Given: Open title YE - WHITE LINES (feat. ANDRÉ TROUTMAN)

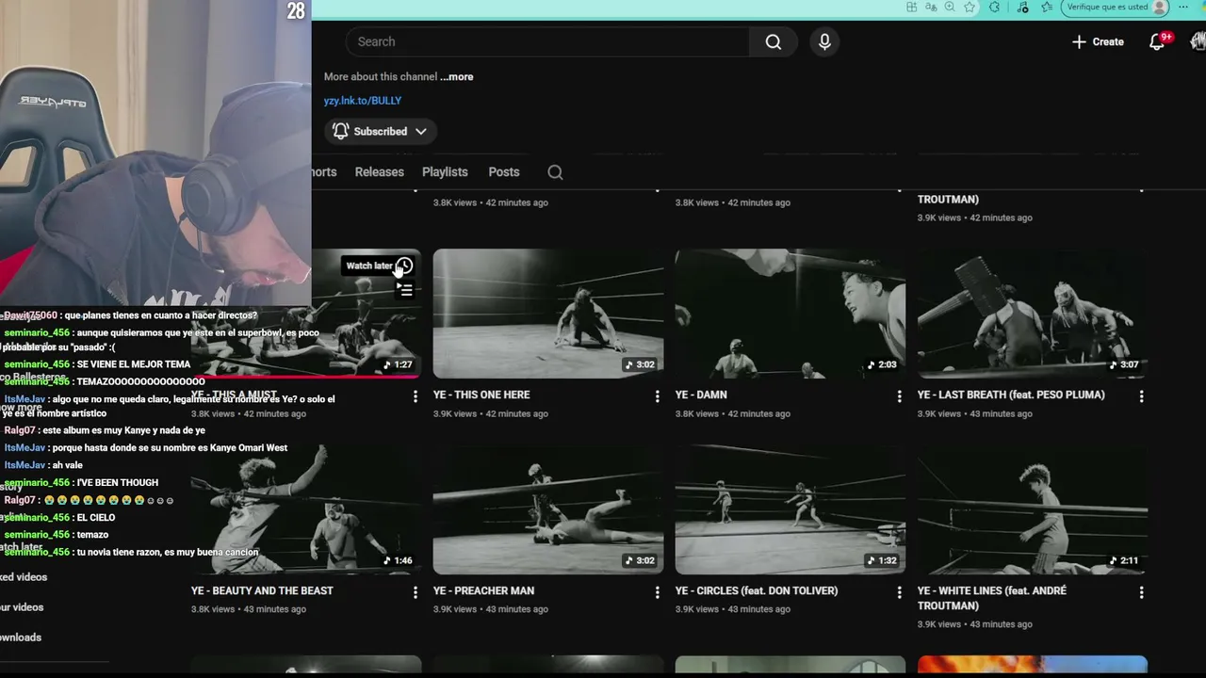Looking at the screenshot, I should 992,598.
